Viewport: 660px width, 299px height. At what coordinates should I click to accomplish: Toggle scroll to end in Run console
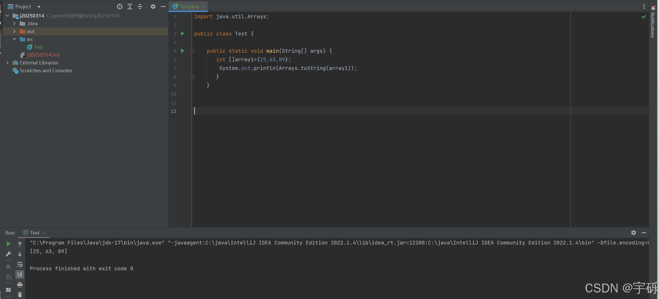20,274
